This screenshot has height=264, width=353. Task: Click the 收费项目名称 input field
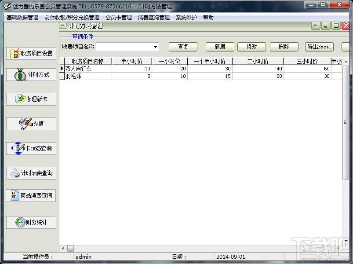pyautogui.click(x=124, y=47)
